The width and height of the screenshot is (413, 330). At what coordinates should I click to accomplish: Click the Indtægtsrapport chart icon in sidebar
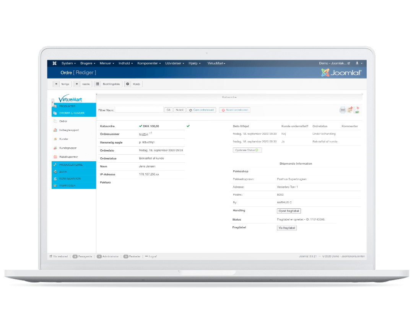tap(55, 130)
